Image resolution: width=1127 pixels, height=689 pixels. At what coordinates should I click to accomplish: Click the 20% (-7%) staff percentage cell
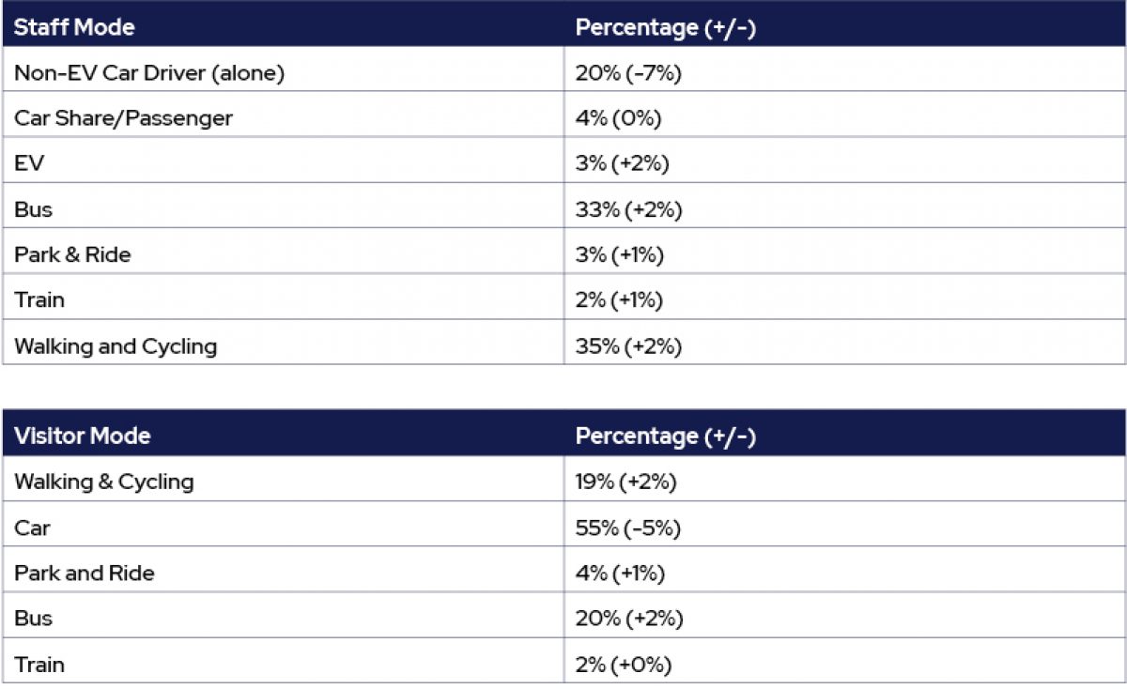pos(628,72)
